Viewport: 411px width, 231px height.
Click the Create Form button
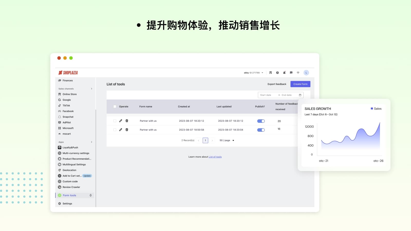300,84
